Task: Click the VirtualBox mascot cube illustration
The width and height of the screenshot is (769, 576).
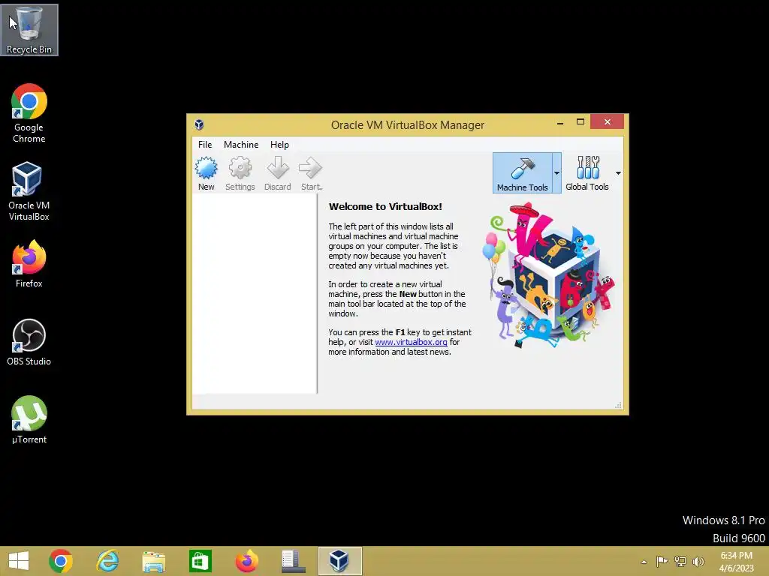Action: pos(548,274)
